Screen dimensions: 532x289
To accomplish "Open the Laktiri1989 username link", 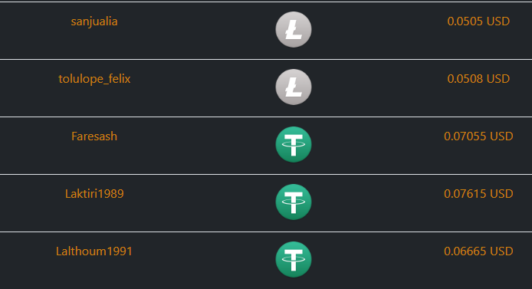I will (94, 194).
